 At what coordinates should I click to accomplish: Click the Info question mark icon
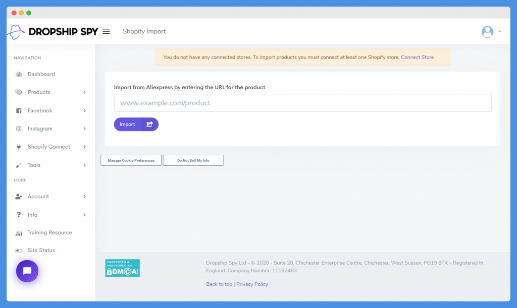(19, 215)
